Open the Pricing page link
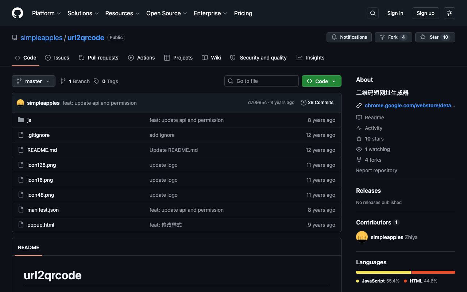This screenshot has width=467, height=292. tap(243, 13)
